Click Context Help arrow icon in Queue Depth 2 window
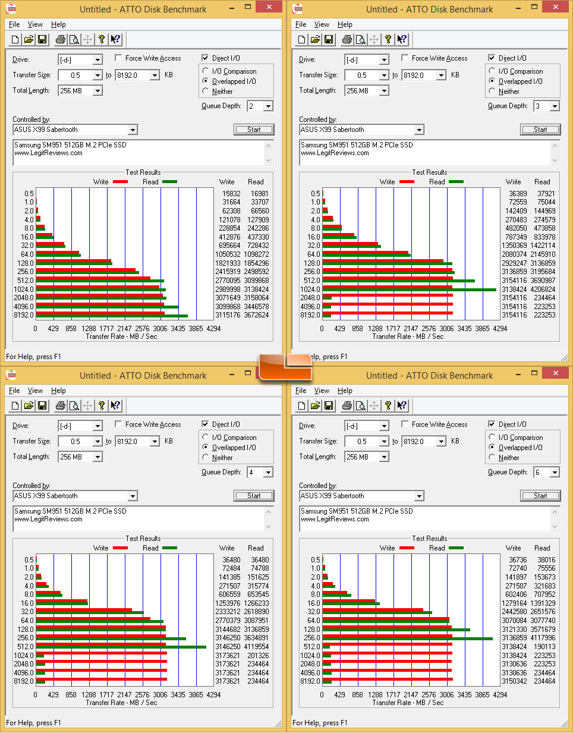Viewport: 573px width, 733px height. (115, 40)
